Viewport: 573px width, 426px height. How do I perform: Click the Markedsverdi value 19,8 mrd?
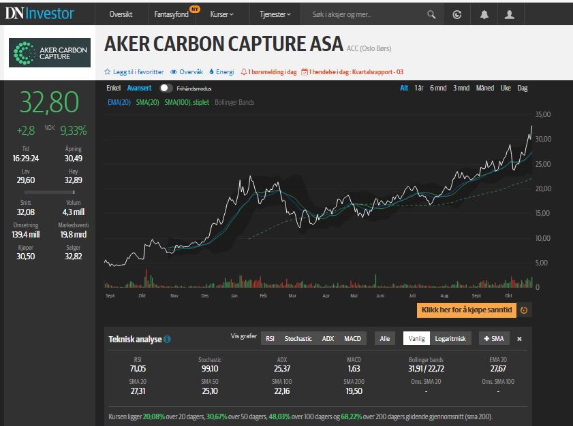[x=74, y=234]
